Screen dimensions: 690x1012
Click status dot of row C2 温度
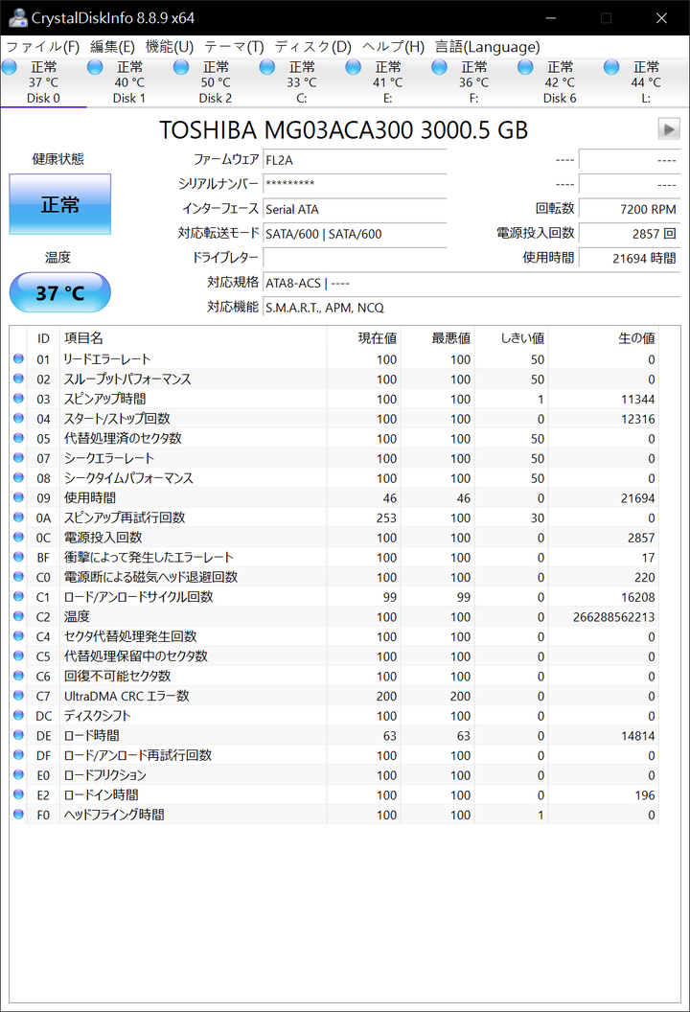[18, 616]
